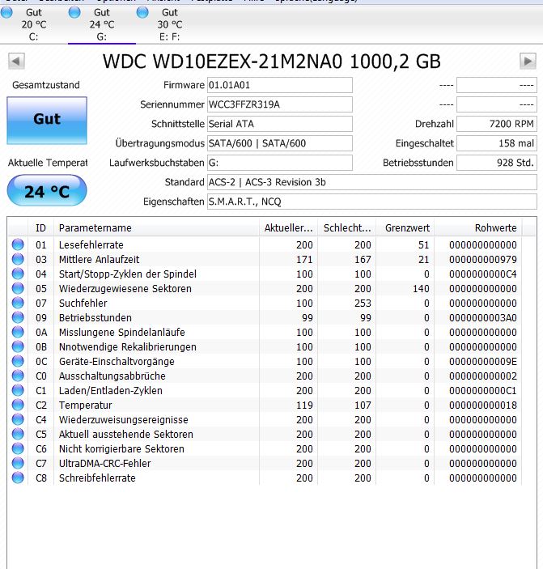543x569 pixels.
Task: Click raw value 00000000009E
Action: click(x=483, y=362)
